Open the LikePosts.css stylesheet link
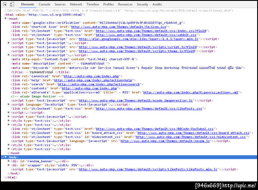The height and width of the screenshot is (190, 258). coord(149,109)
